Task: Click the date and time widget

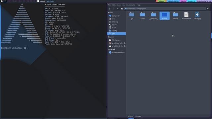Action: point(204,1)
